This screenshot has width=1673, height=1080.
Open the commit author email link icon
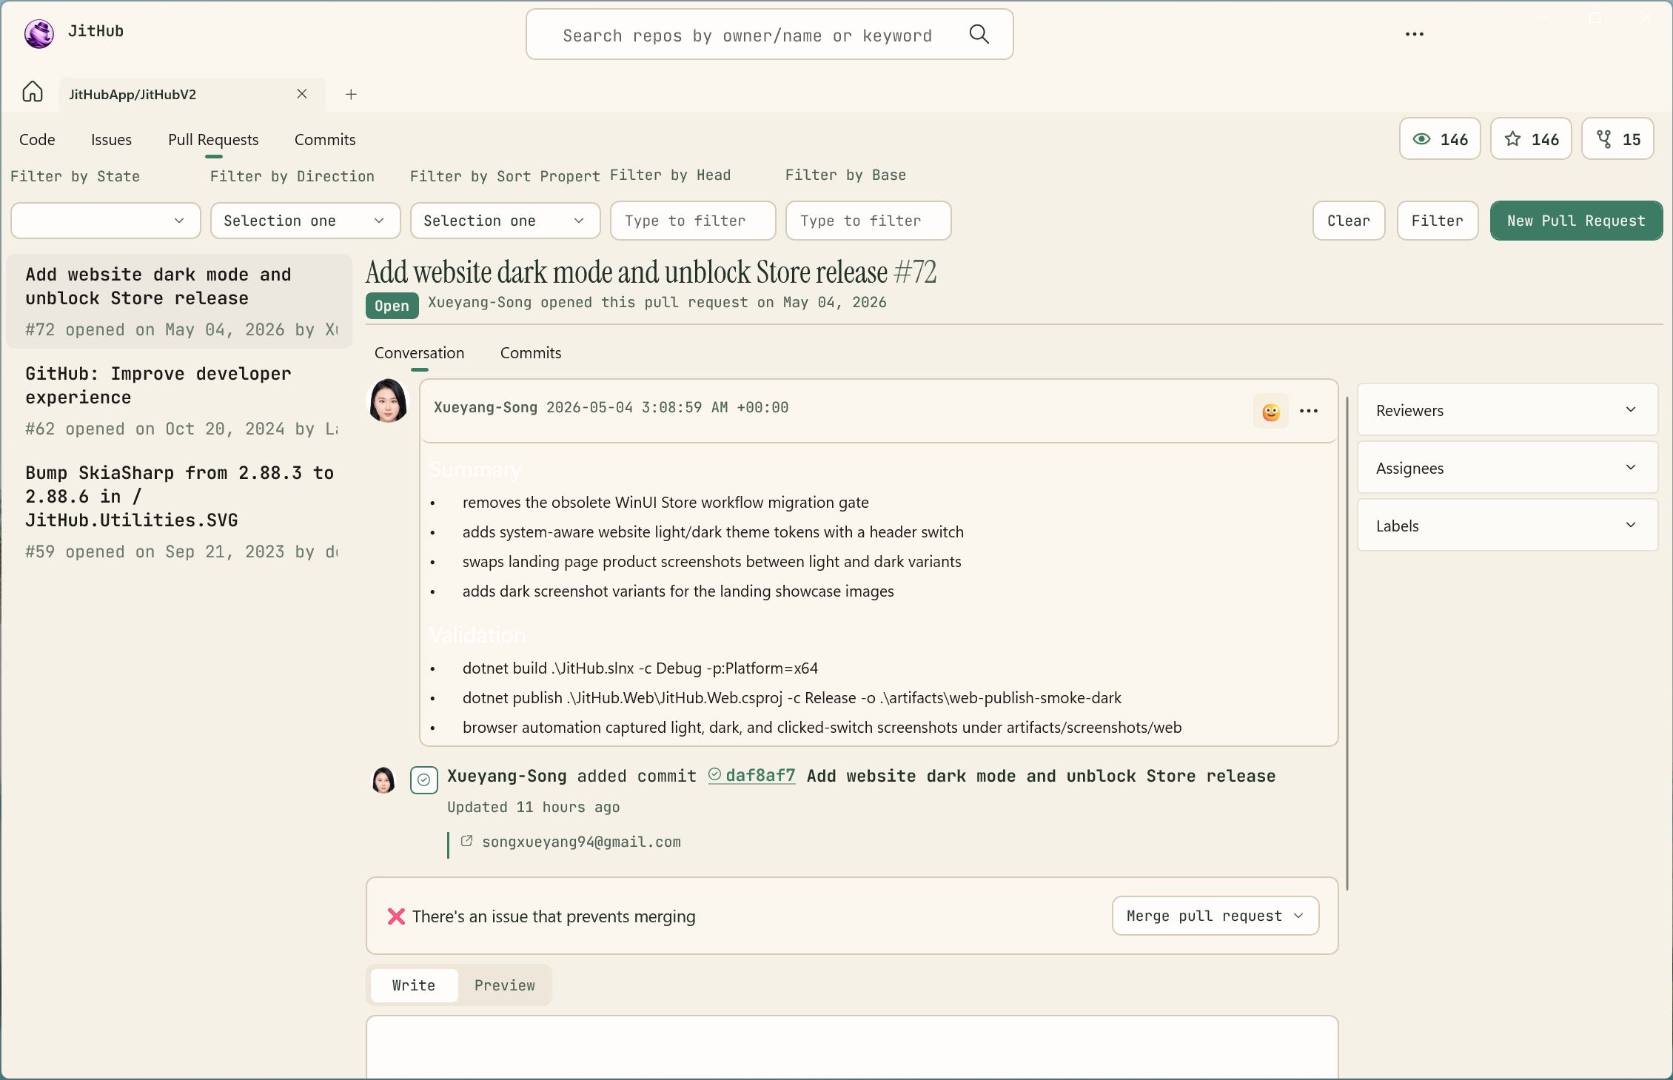[x=466, y=841]
